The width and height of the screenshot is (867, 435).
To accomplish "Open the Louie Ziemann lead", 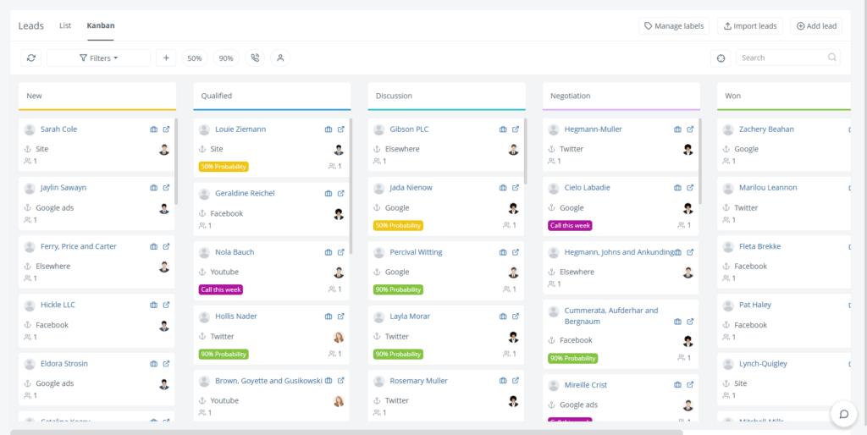I will (240, 129).
